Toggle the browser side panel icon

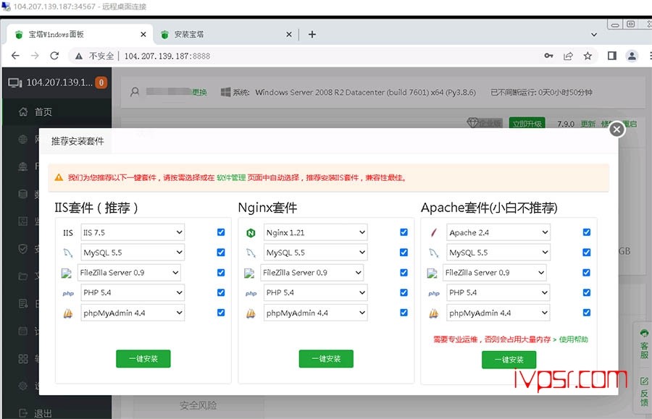[x=612, y=56]
